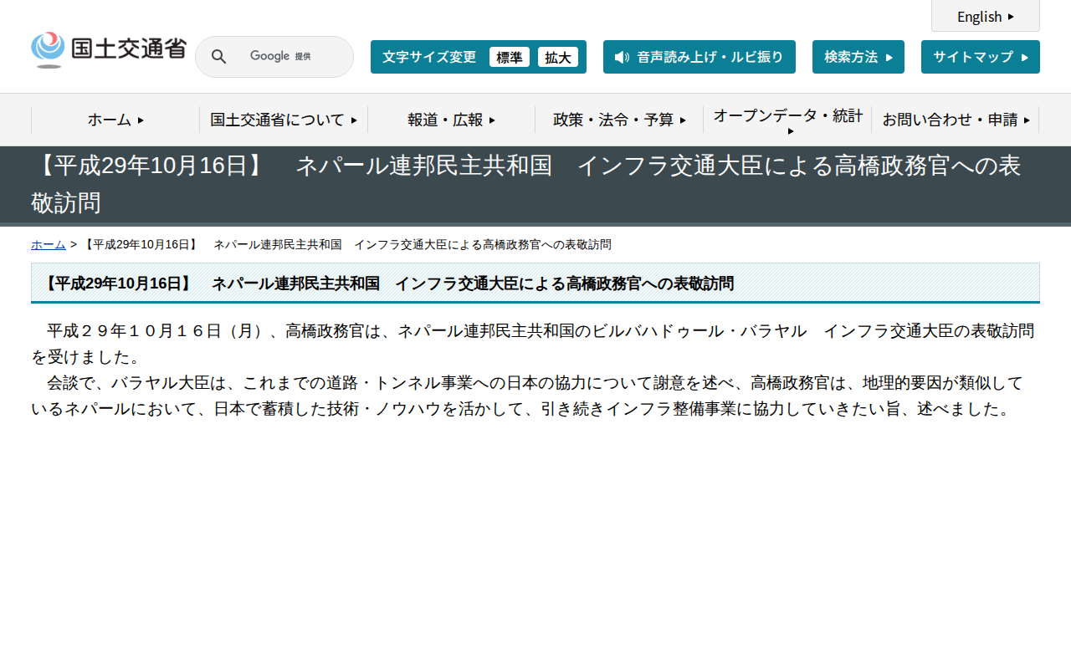Image resolution: width=1071 pixels, height=669 pixels.
Task: Click the teal 検索方法 button
Action: pyautogui.click(x=858, y=57)
